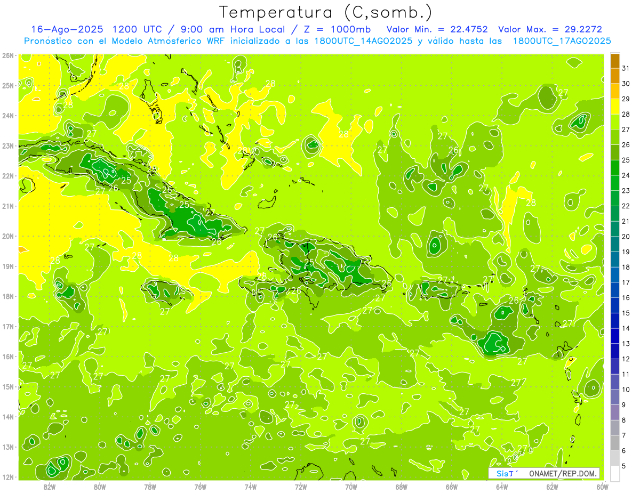Pick the orange legend swatch between 30 and 31
Image resolution: width=640 pixels, height=494 pixels.
[x=615, y=76]
